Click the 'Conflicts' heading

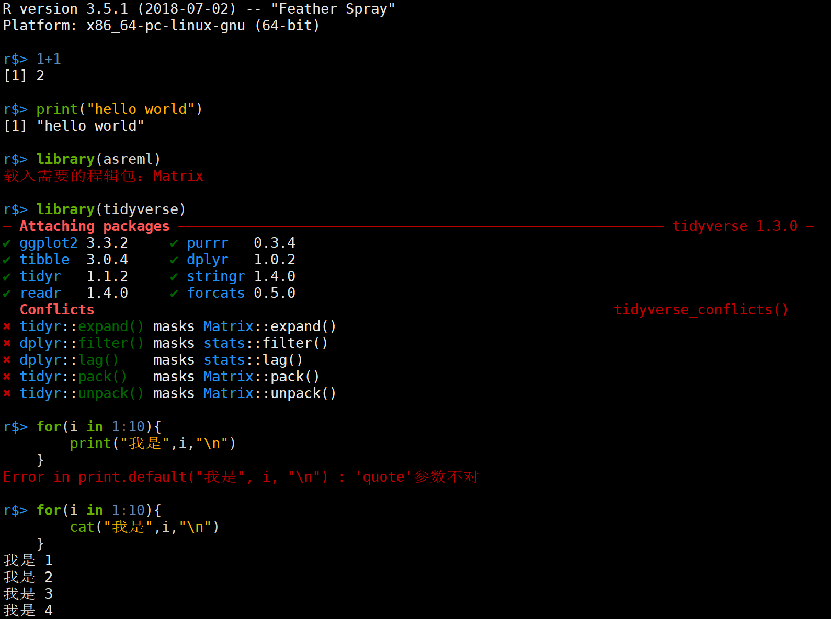(x=57, y=310)
